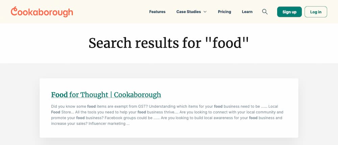Click the leaf-topped C in the logo
The width and height of the screenshot is (338, 145).
(14, 11)
